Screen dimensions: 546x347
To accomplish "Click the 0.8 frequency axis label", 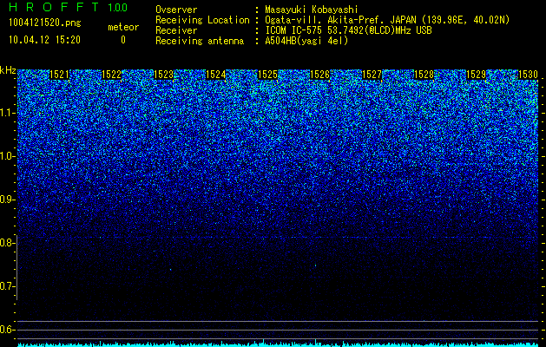I will (8, 243).
